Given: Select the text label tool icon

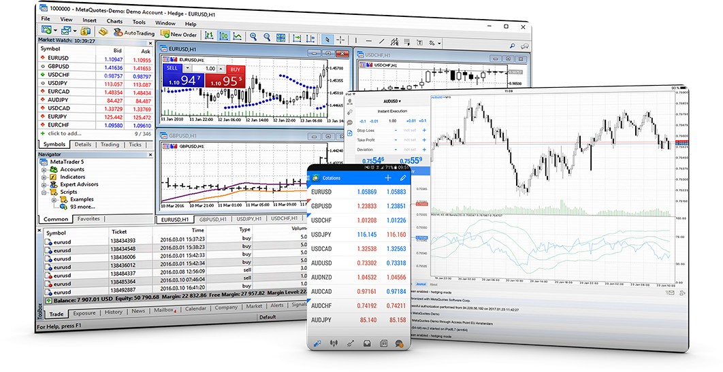Looking at the screenshot, I should pos(419,42).
